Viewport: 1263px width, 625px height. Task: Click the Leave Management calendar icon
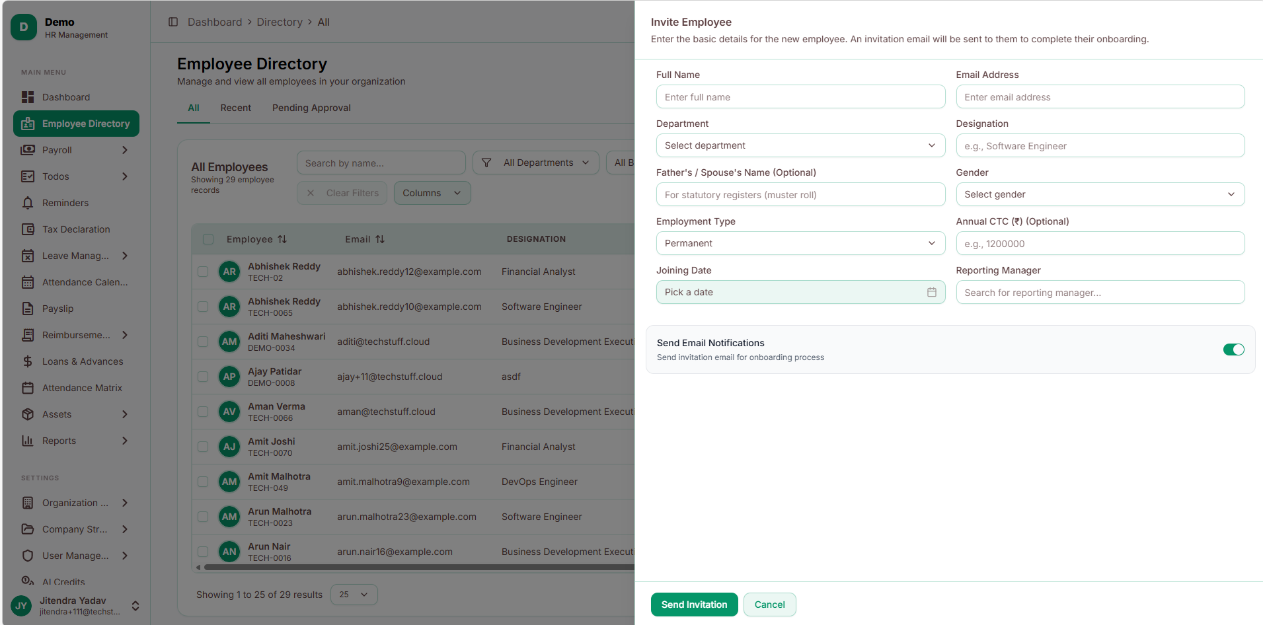pos(28,256)
